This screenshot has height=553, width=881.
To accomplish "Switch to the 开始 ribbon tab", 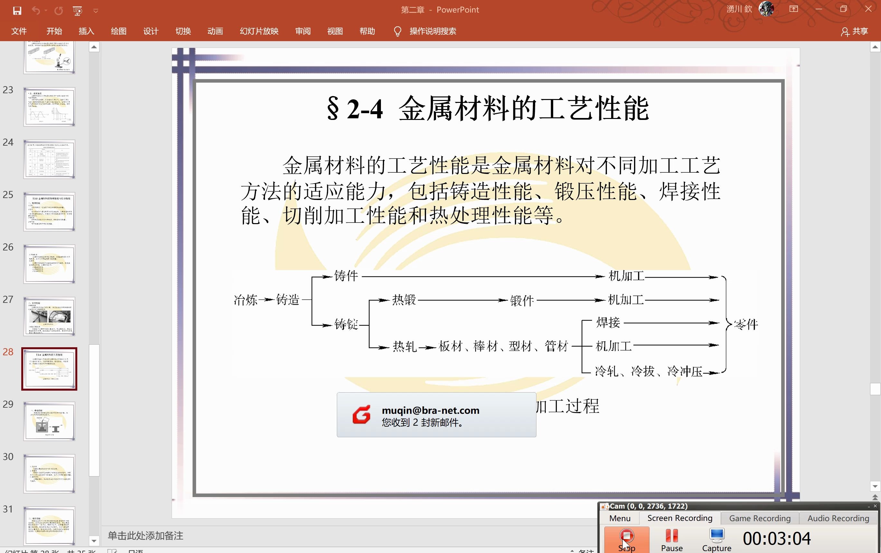I will click(x=54, y=32).
